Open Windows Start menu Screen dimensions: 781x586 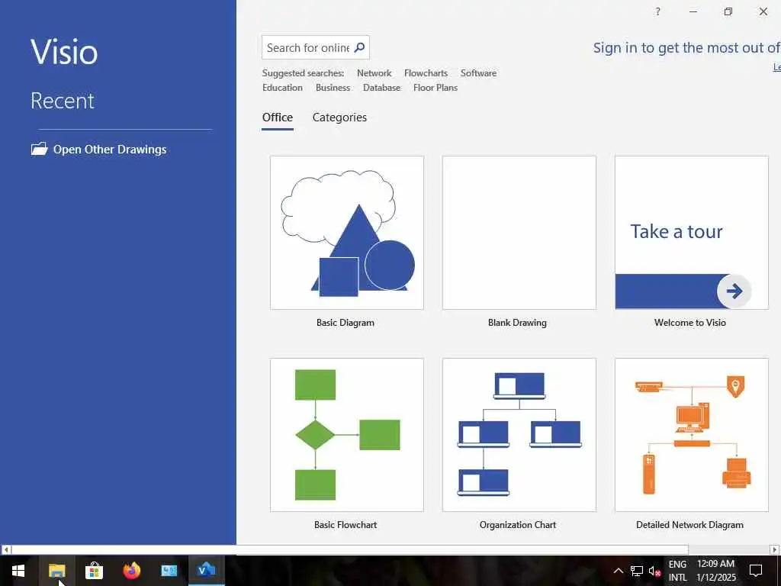(x=18, y=571)
